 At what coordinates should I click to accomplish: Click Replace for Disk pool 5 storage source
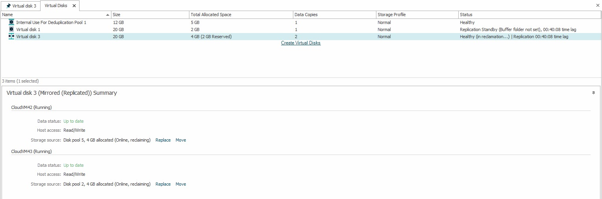point(163,140)
